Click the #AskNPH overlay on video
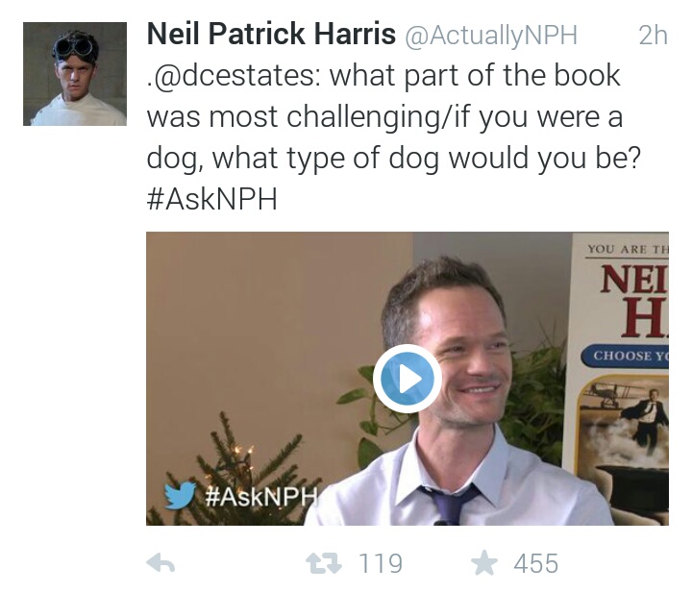 [261, 496]
